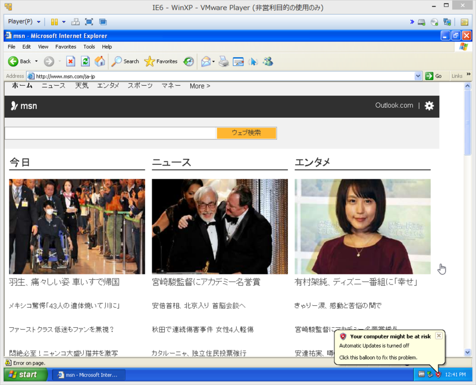Open 宮崎駿監督にアカデミー名誉賞 headline link

coord(206,282)
